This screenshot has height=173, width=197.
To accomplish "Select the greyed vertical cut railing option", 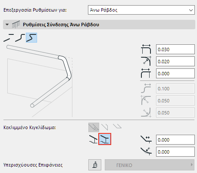I will coord(105,127).
